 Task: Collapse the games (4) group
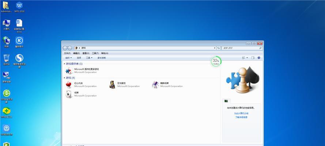pyautogui.click(x=64, y=78)
